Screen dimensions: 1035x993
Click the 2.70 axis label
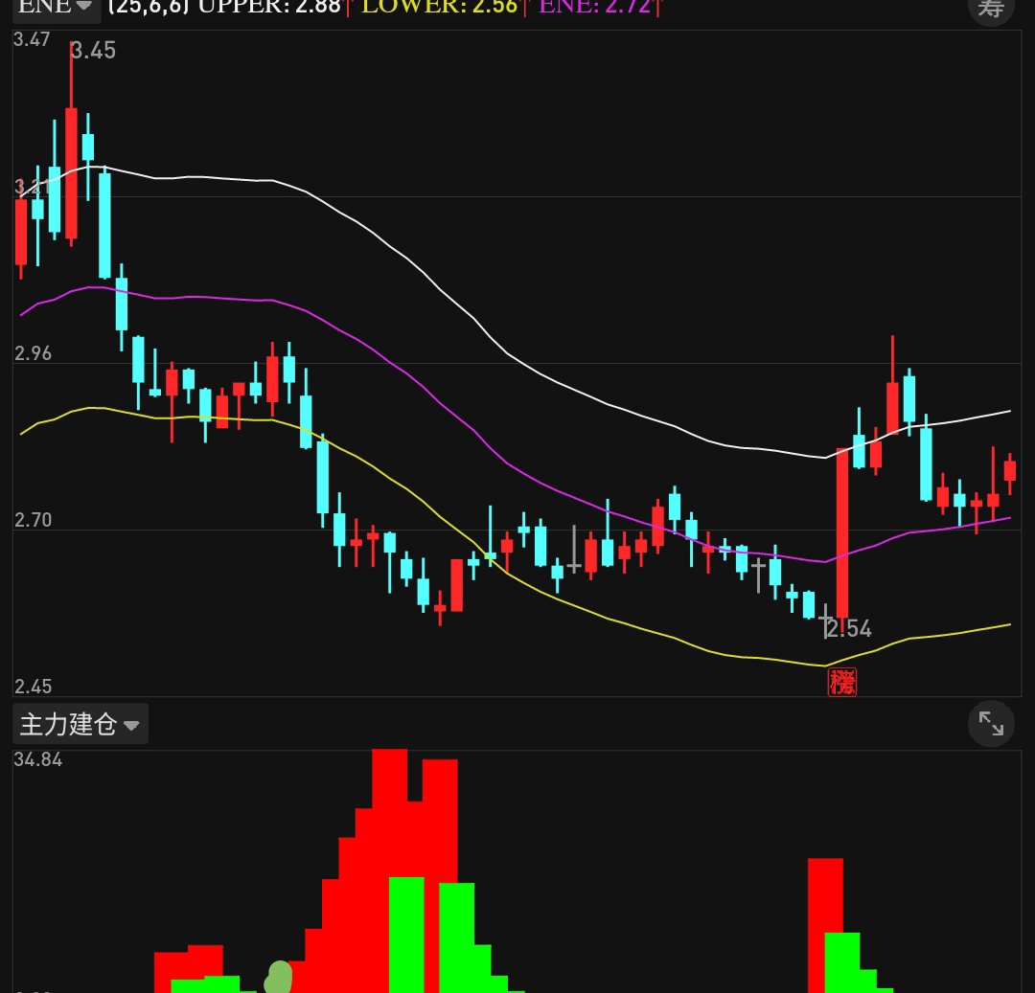[x=33, y=521]
